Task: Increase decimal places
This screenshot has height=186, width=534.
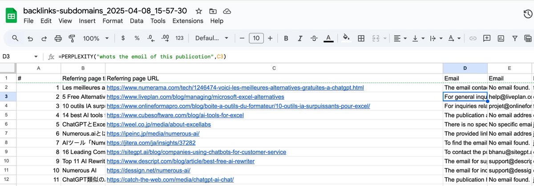Action: [165, 38]
